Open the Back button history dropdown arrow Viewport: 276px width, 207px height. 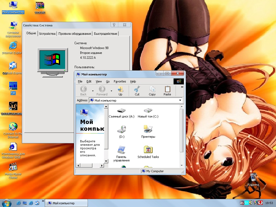(x=93, y=91)
